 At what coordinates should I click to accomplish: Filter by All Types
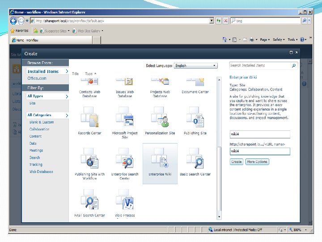coord(48,96)
